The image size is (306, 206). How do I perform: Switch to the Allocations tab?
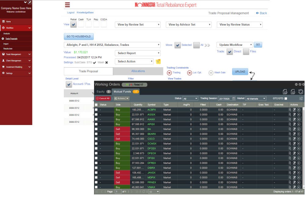coord(138,71)
